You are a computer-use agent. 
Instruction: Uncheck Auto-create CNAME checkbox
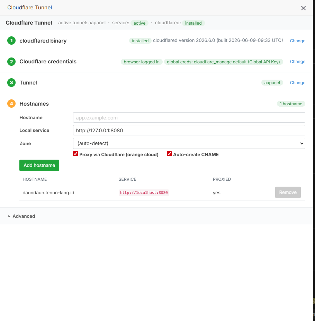[169, 154]
